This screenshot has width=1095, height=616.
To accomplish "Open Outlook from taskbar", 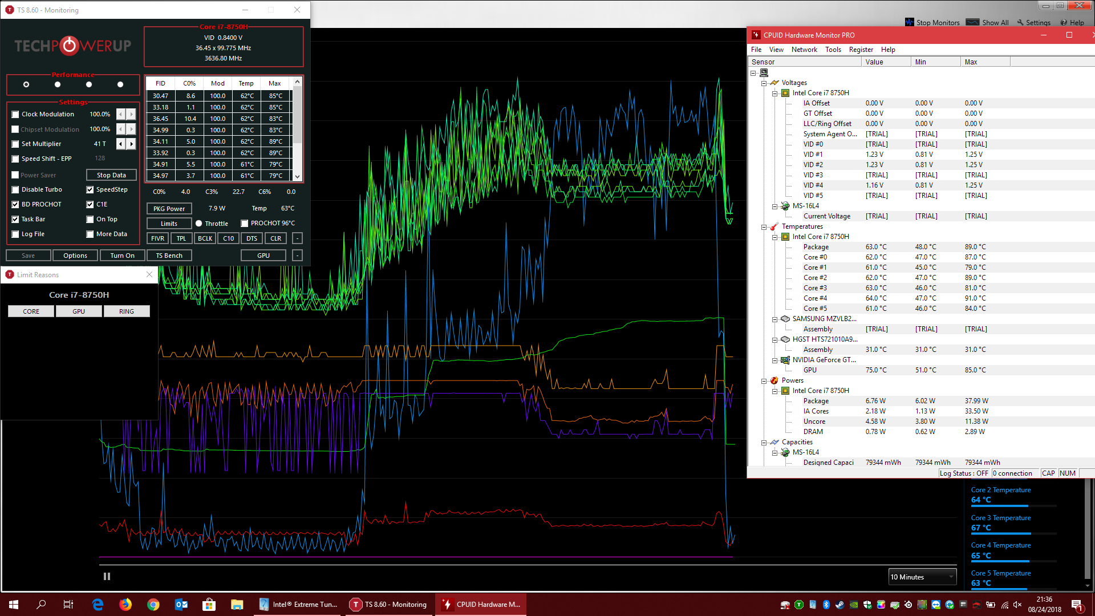I will tap(181, 605).
